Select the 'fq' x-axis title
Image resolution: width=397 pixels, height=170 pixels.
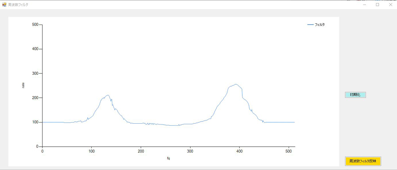point(168,159)
